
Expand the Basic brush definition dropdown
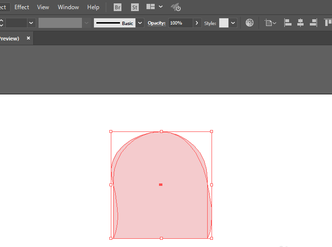pyautogui.click(x=140, y=23)
